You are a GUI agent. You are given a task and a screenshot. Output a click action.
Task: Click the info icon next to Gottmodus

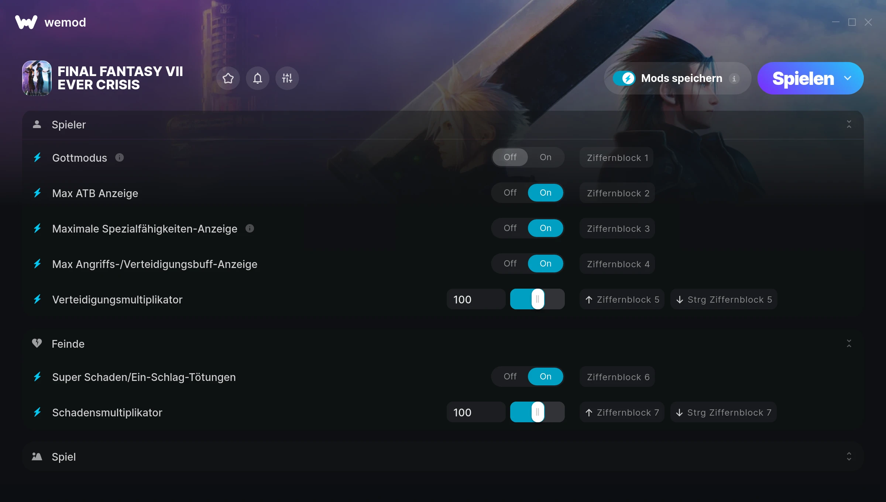click(x=119, y=158)
